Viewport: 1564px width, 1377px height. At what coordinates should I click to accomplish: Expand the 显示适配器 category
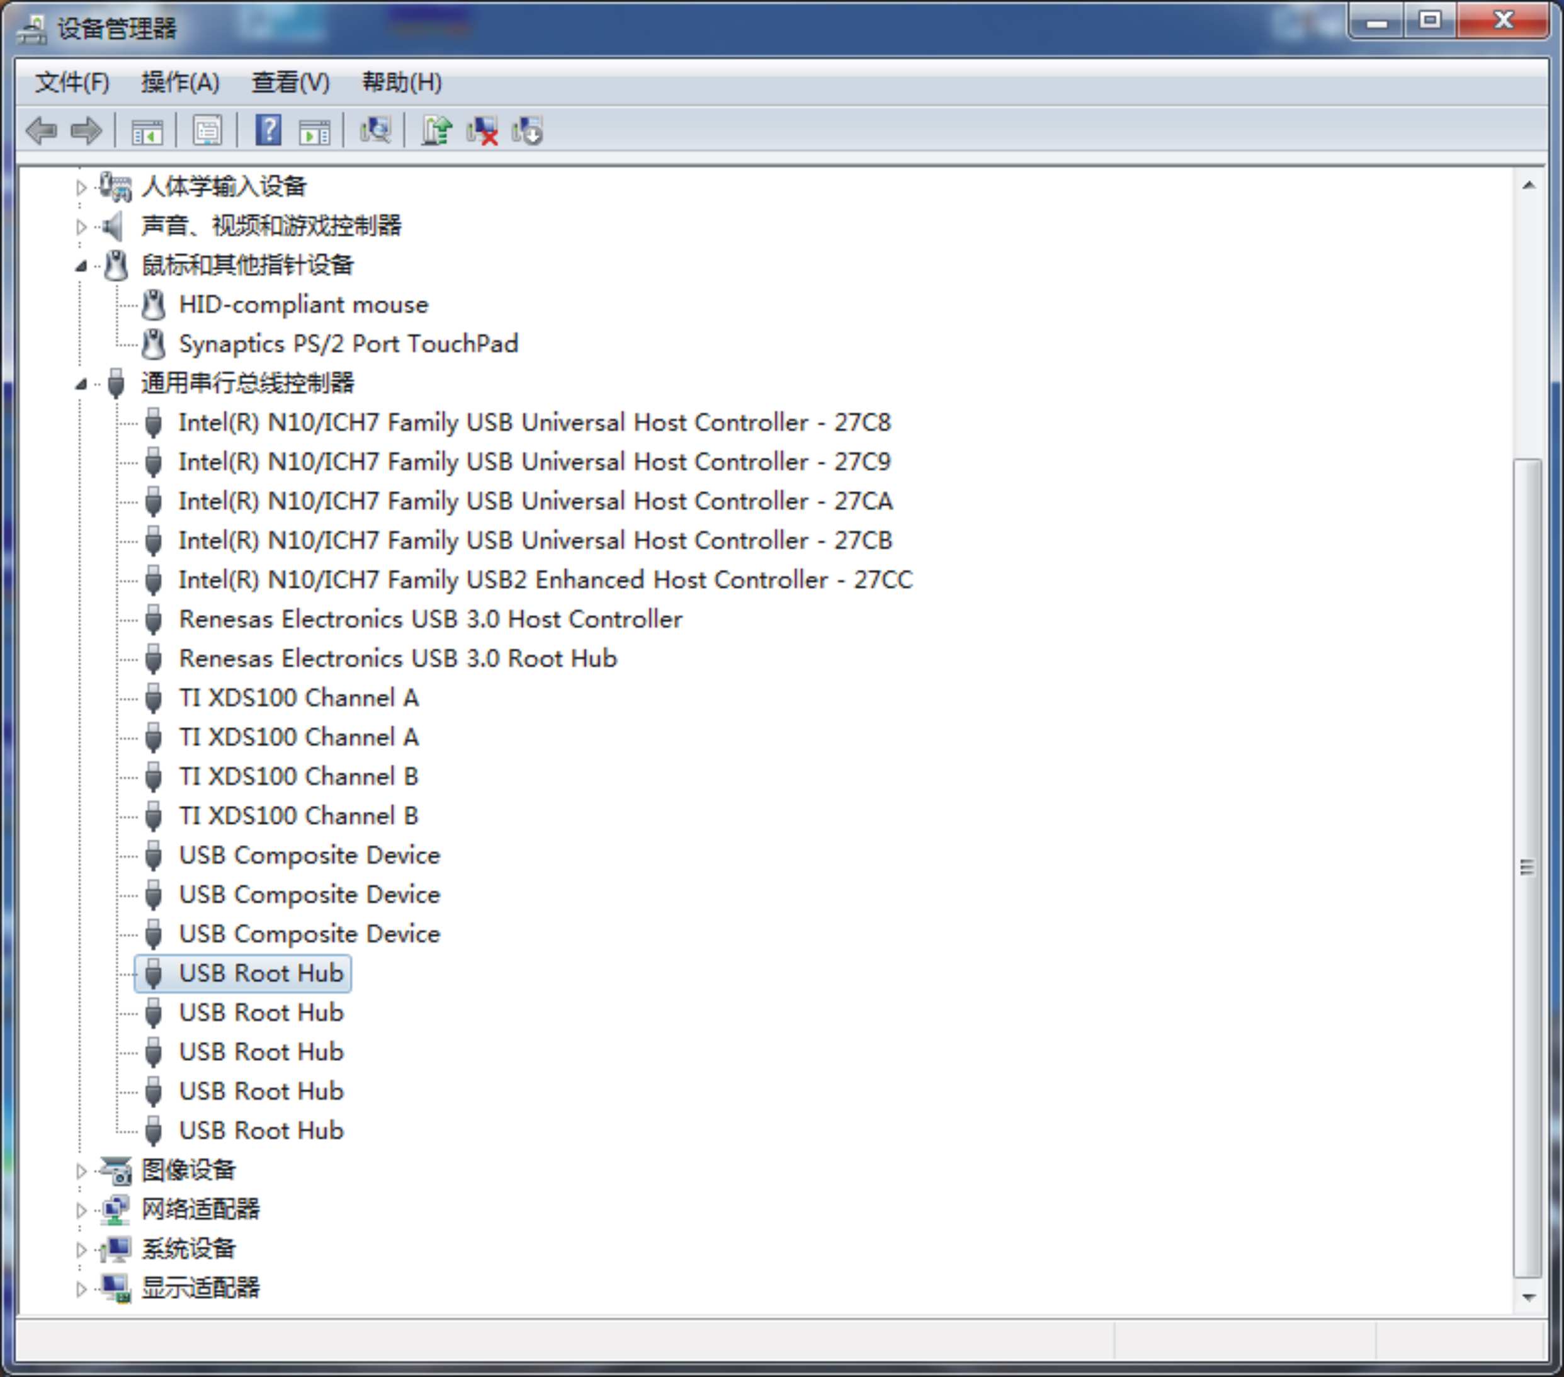click(x=81, y=1289)
